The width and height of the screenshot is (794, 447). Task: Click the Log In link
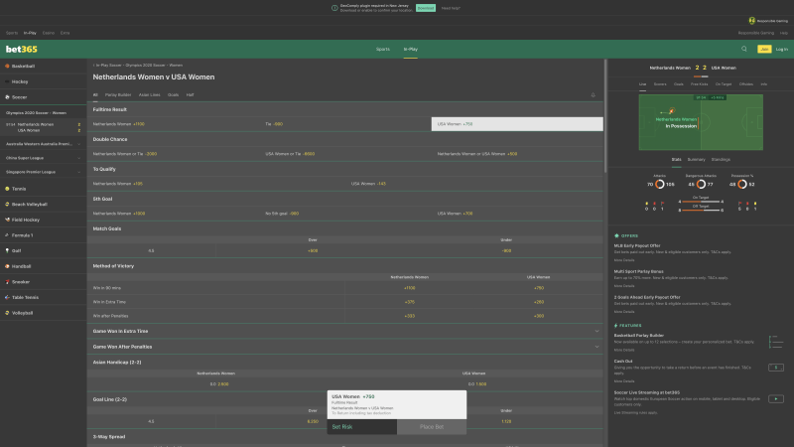(x=782, y=49)
